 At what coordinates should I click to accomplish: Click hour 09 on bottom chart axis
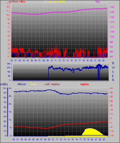click(x=49, y=139)
